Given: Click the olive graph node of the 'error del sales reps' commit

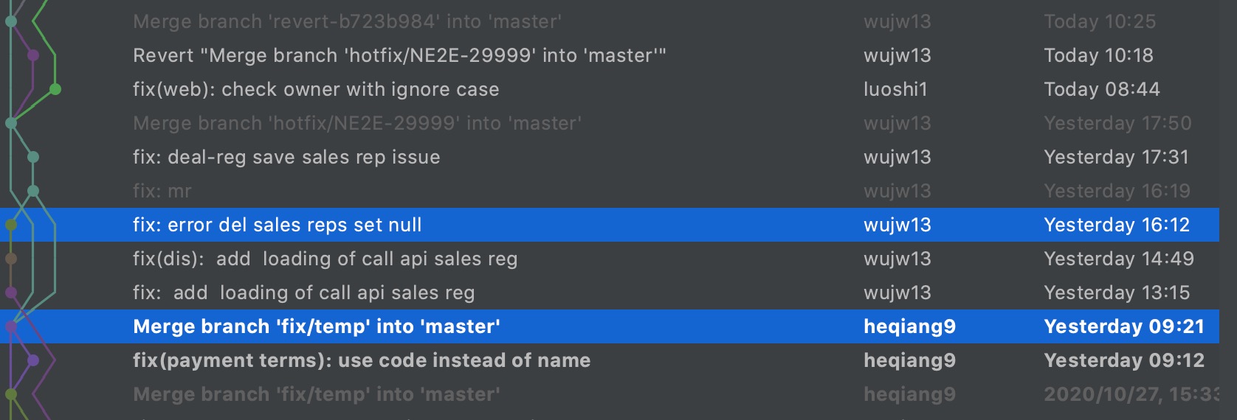Looking at the screenshot, I should [x=11, y=225].
